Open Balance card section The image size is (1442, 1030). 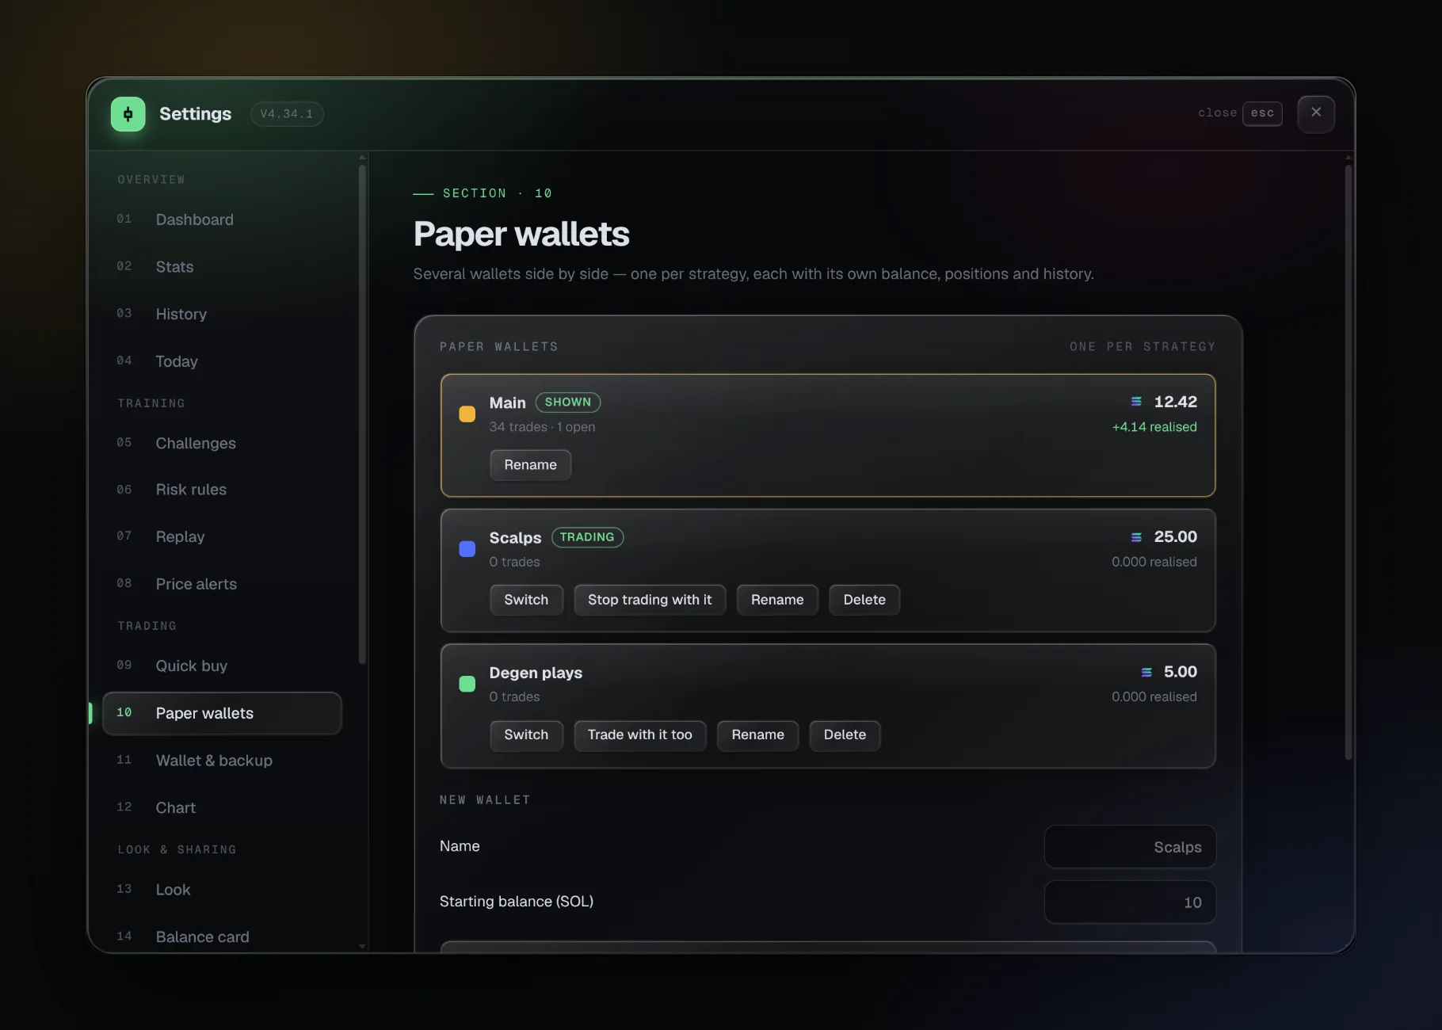click(222, 937)
